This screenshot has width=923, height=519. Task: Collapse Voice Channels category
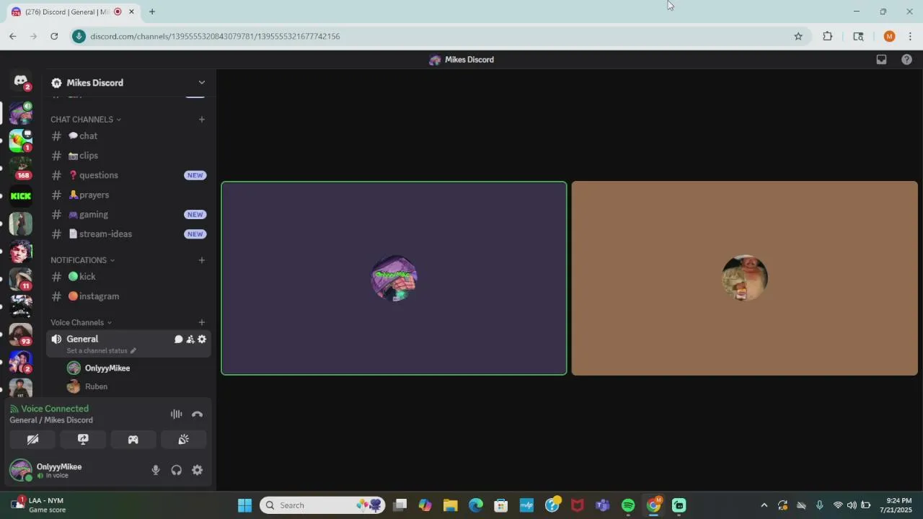(x=81, y=323)
